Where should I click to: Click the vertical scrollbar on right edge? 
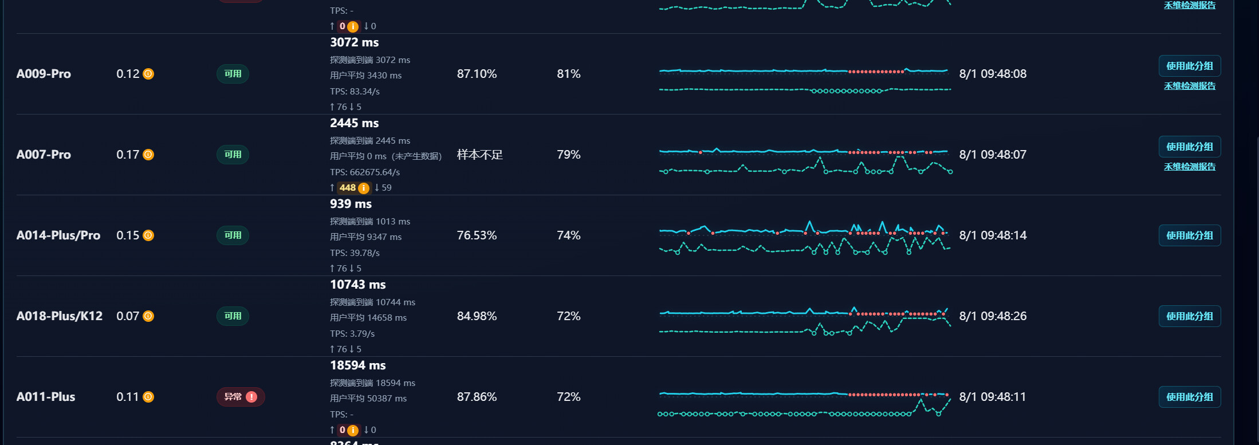1257,286
